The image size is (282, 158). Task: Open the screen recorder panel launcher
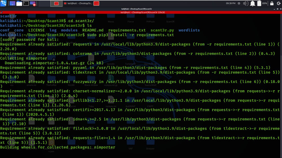point(33,3)
